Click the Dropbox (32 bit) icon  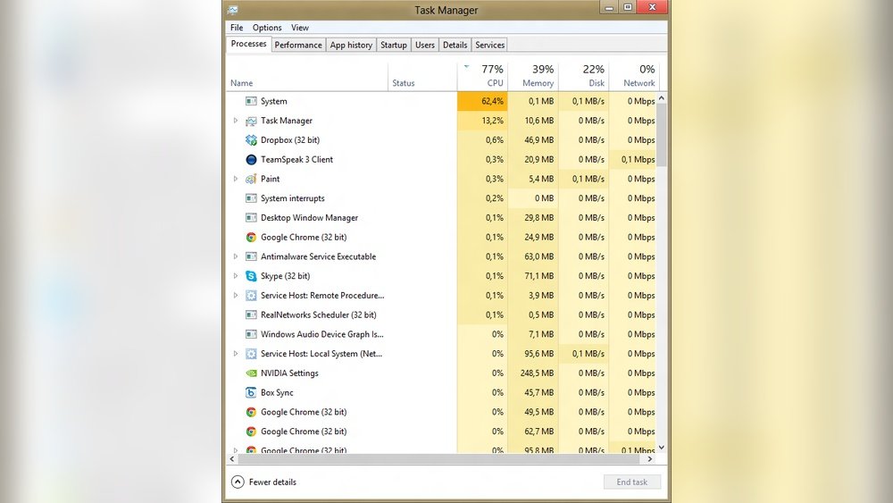tap(251, 140)
